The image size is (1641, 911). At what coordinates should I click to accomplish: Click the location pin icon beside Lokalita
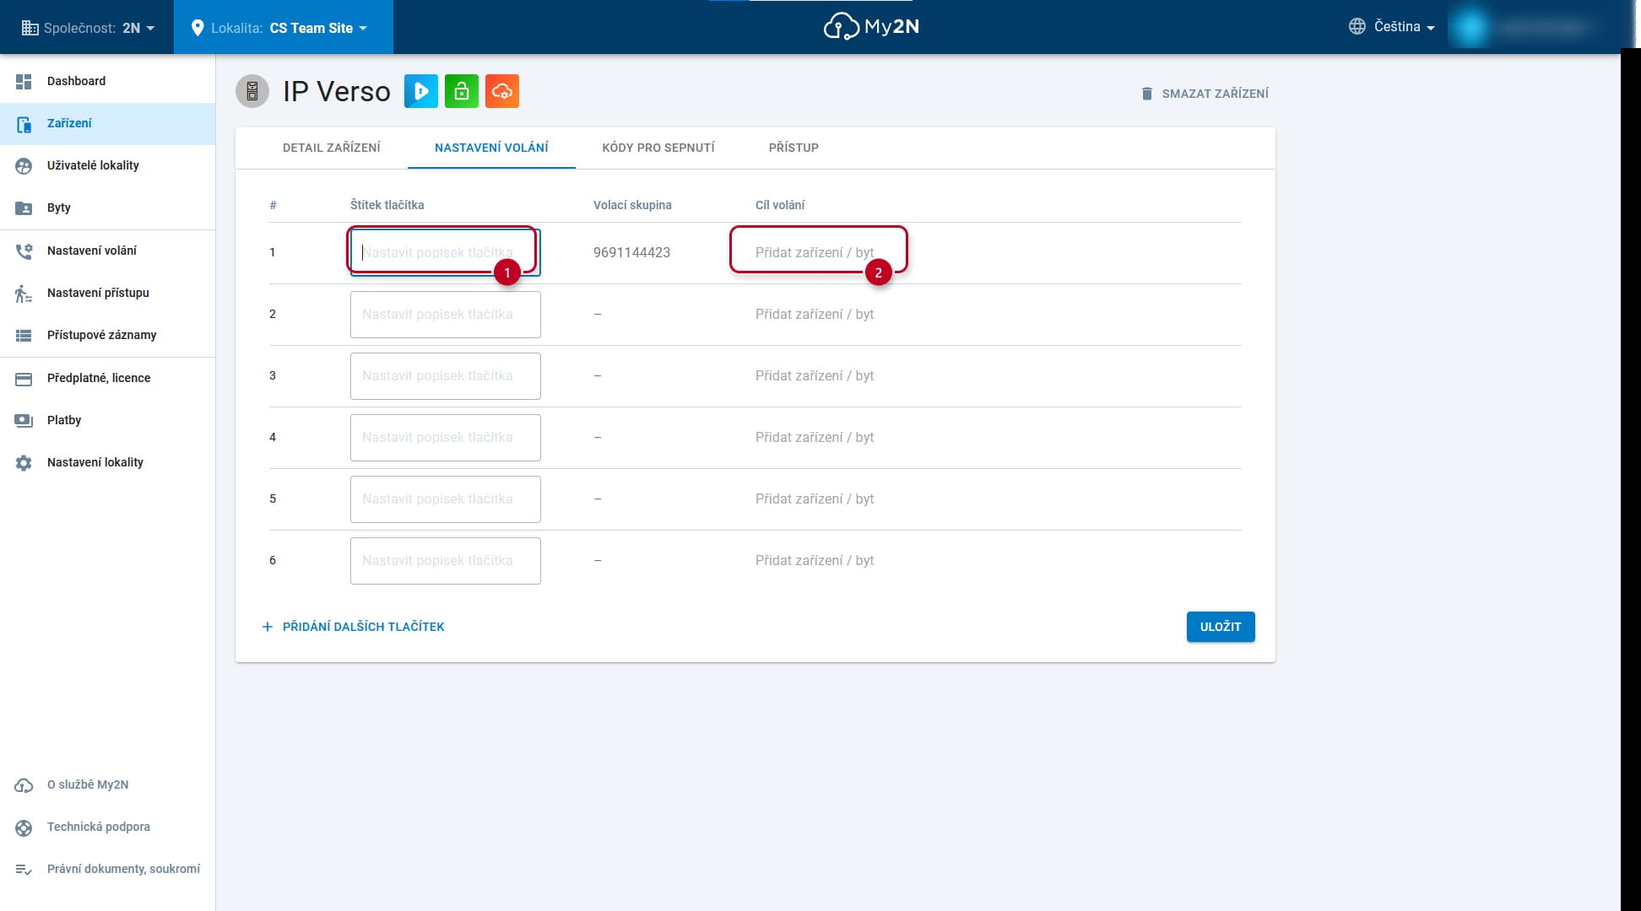click(198, 28)
